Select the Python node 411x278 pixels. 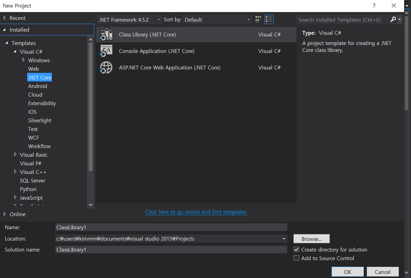tap(28, 189)
